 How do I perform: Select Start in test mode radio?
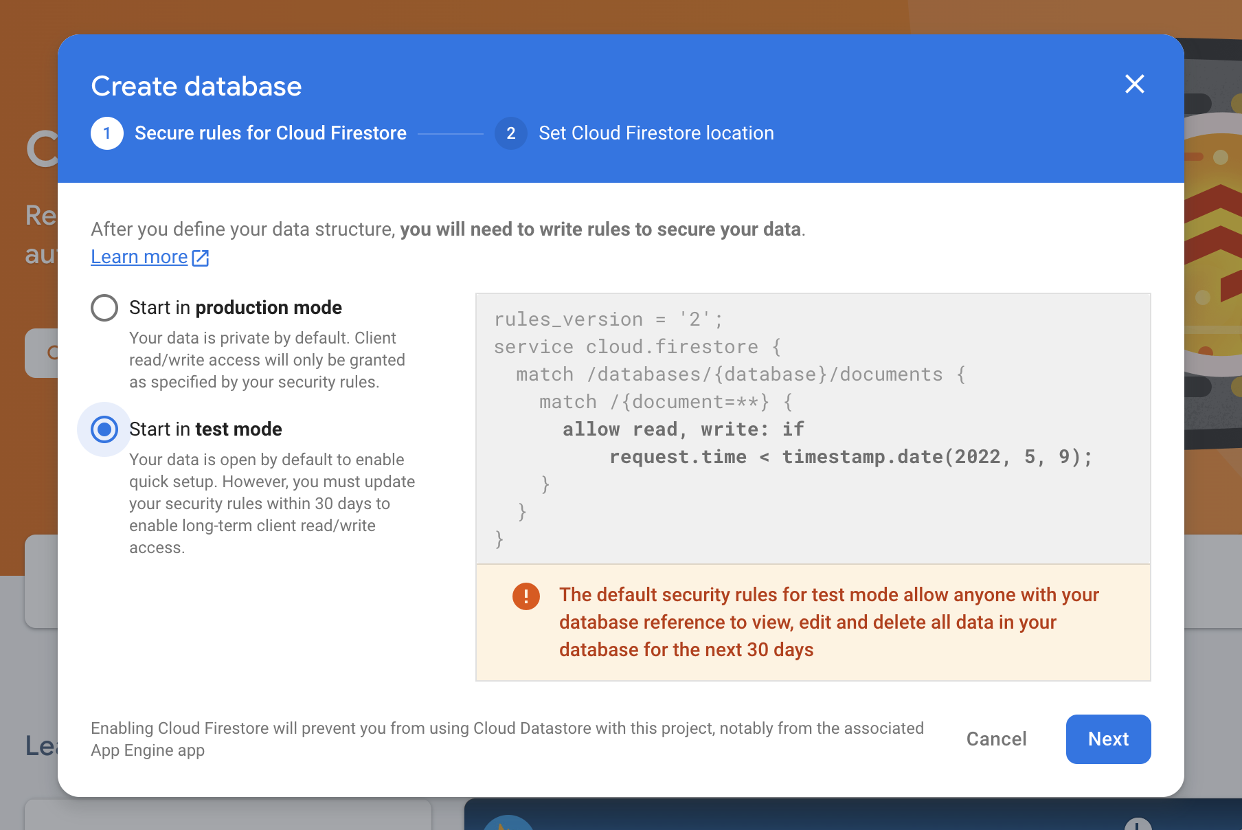[x=104, y=429]
